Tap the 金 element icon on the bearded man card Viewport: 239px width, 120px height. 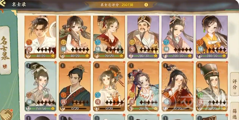[x=132, y=42]
